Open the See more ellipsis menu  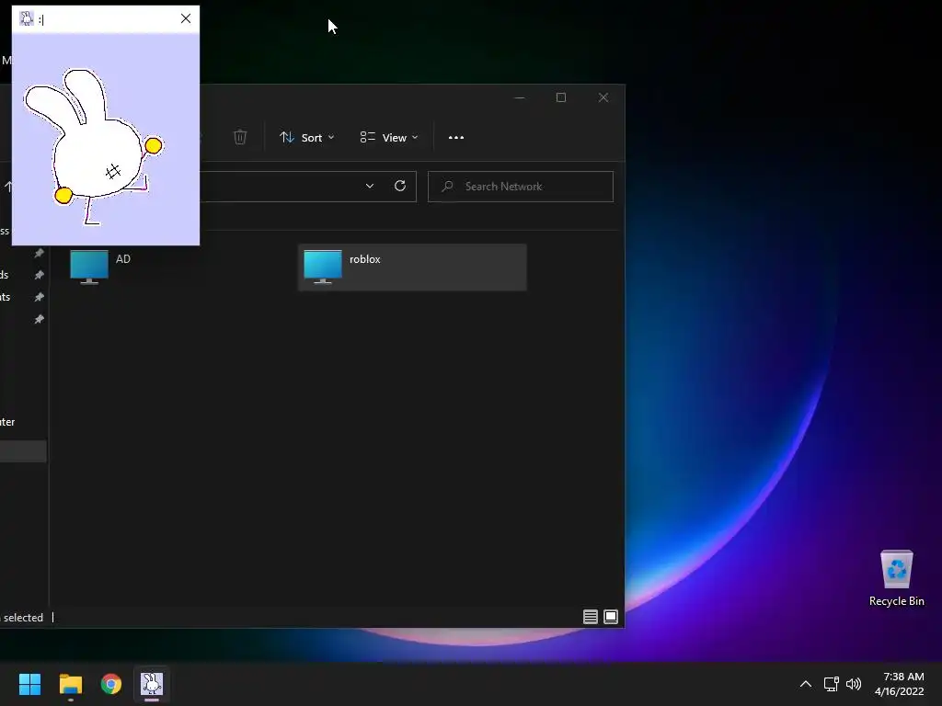[x=456, y=138]
